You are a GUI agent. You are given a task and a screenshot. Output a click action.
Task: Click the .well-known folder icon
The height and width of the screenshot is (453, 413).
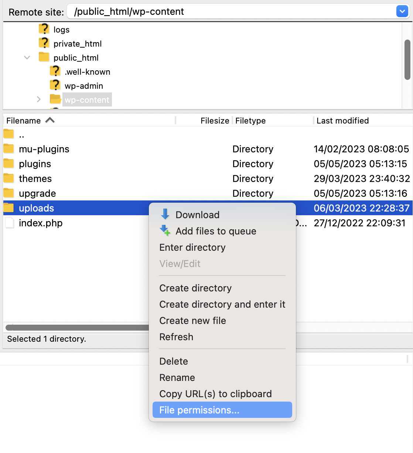pyautogui.click(x=55, y=71)
